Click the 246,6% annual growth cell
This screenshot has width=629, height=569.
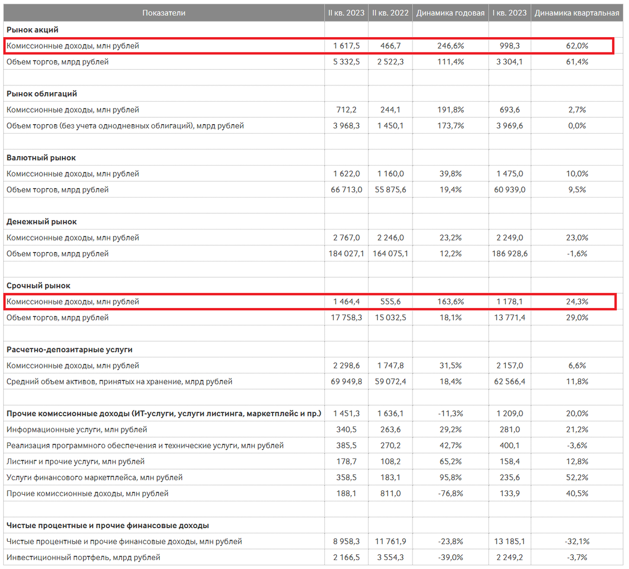pos(451,46)
